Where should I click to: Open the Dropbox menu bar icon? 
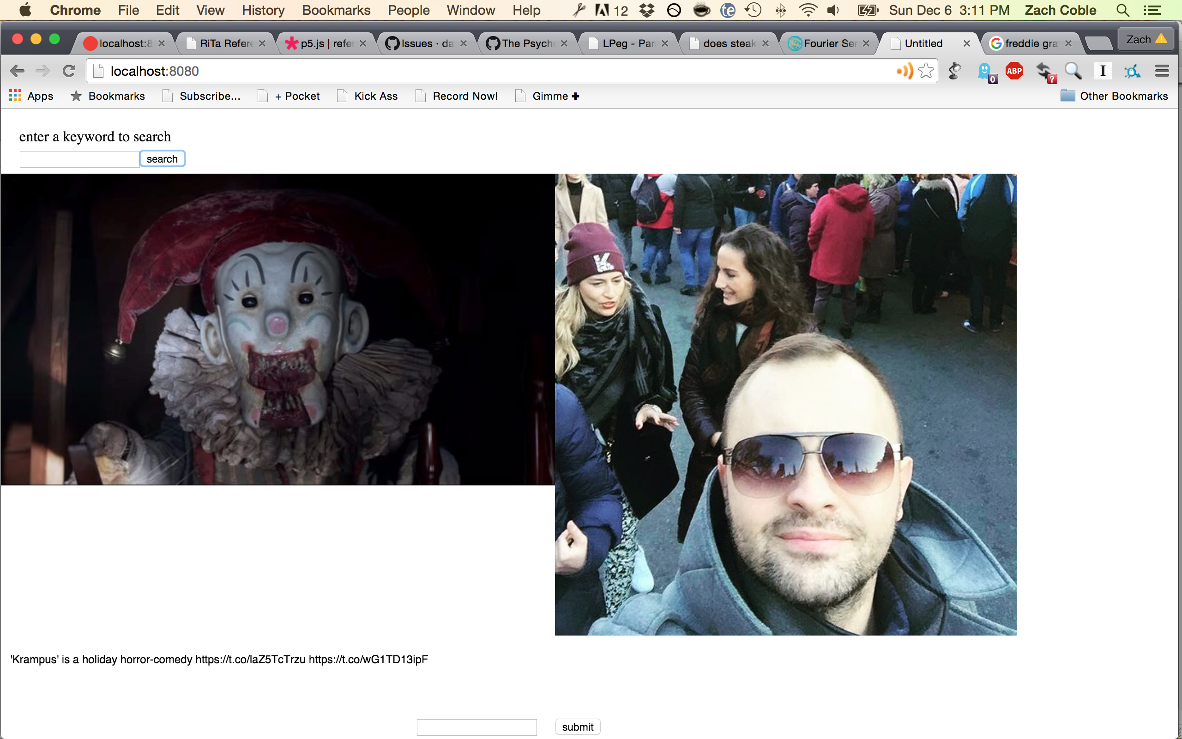point(647,10)
